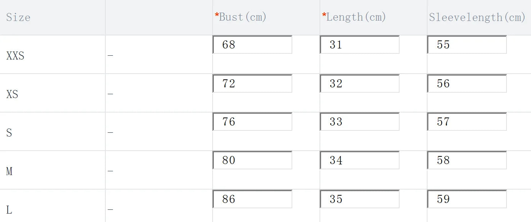Screen dimensions: 531x222
Task: Select the Length input showing 33
Action: (359, 122)
